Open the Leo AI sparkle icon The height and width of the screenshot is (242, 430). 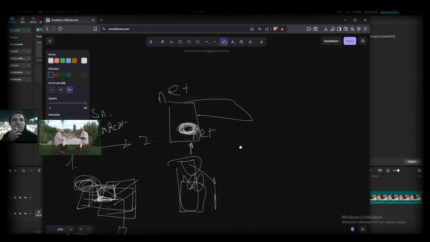pos(352,29)
